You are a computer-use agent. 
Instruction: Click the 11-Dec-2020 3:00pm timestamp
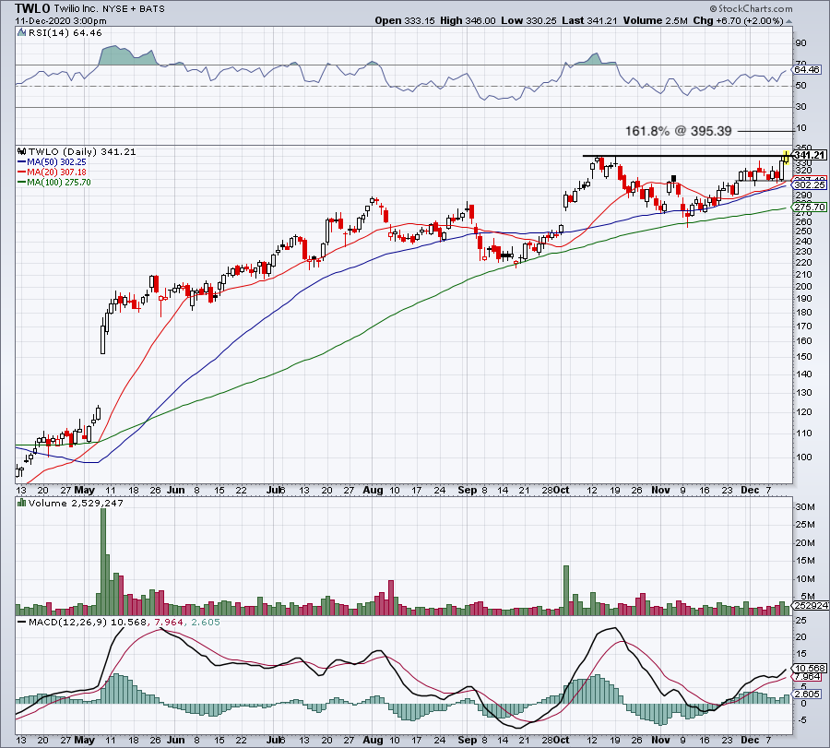60,21
